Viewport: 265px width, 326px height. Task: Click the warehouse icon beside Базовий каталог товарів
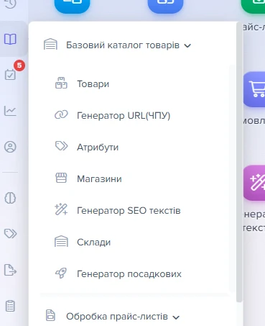pyautogui.click(x=50, y=44)
